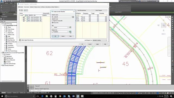The image size is (174, 98).
Task: Pick site from drawing icon
Action: point(70,27)
